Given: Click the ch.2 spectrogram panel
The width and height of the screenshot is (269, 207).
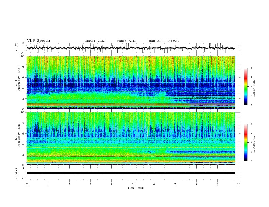Looking at the screenshot, I should (x=131, y=139).
